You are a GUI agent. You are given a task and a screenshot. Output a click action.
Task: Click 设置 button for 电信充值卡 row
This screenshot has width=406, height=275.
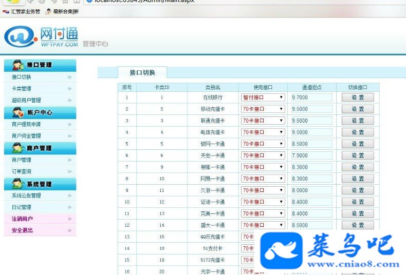(x=358, y=132)
